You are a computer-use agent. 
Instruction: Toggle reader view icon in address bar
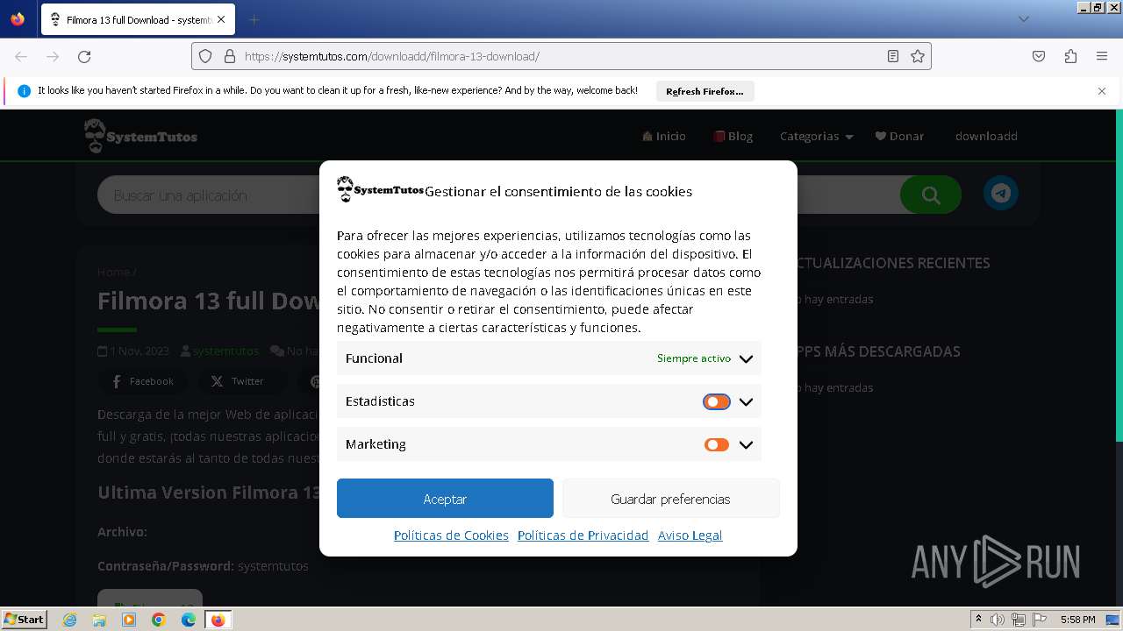pyautogui.click(x=893, y=56)
